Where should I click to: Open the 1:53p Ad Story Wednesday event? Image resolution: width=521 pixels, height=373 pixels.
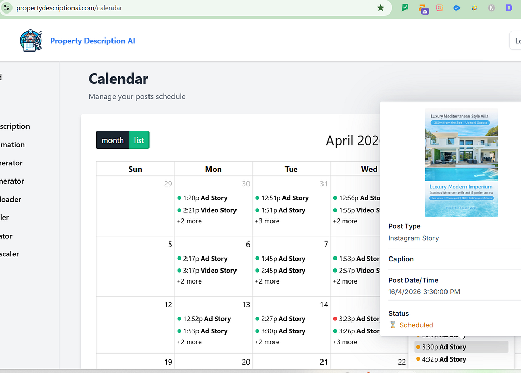tap(356, 259)
